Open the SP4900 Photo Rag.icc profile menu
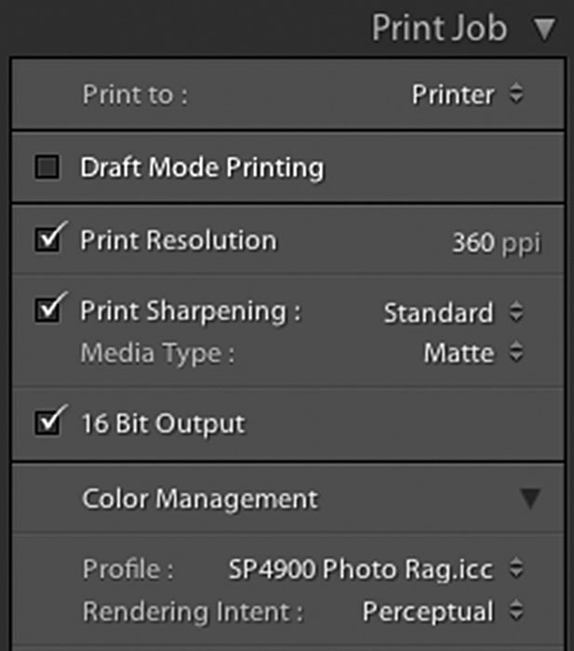This screenshot has width=574, height=651. coord(361,569)
